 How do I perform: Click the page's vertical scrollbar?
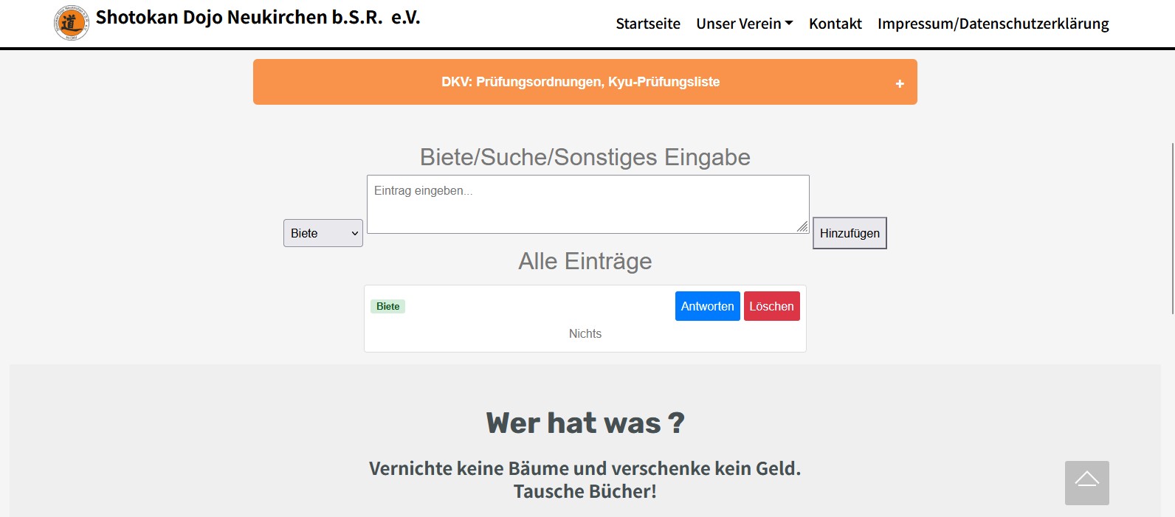[x=1171, y=229]
